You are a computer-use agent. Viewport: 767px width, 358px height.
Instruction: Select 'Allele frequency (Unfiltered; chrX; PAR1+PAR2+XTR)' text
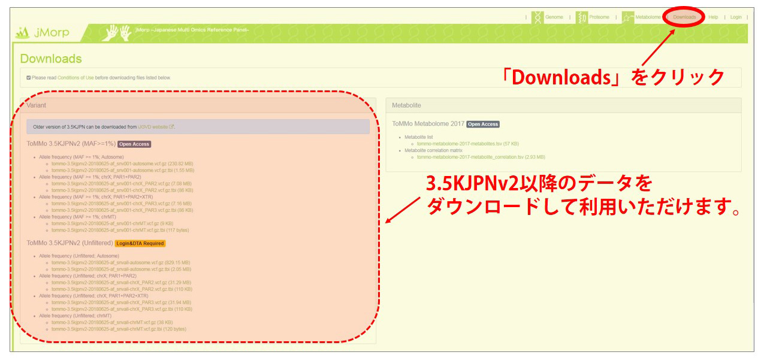94,296
